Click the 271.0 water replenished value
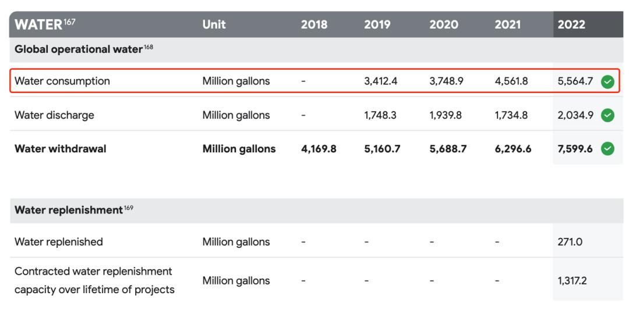This screenshot has height=324, width=629. coord(570,241)
